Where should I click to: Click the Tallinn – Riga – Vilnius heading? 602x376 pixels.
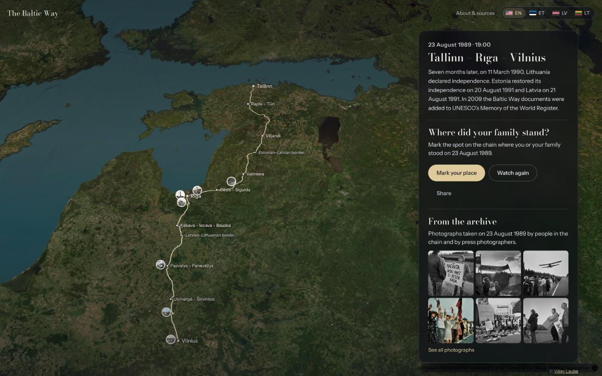[487, 58]
